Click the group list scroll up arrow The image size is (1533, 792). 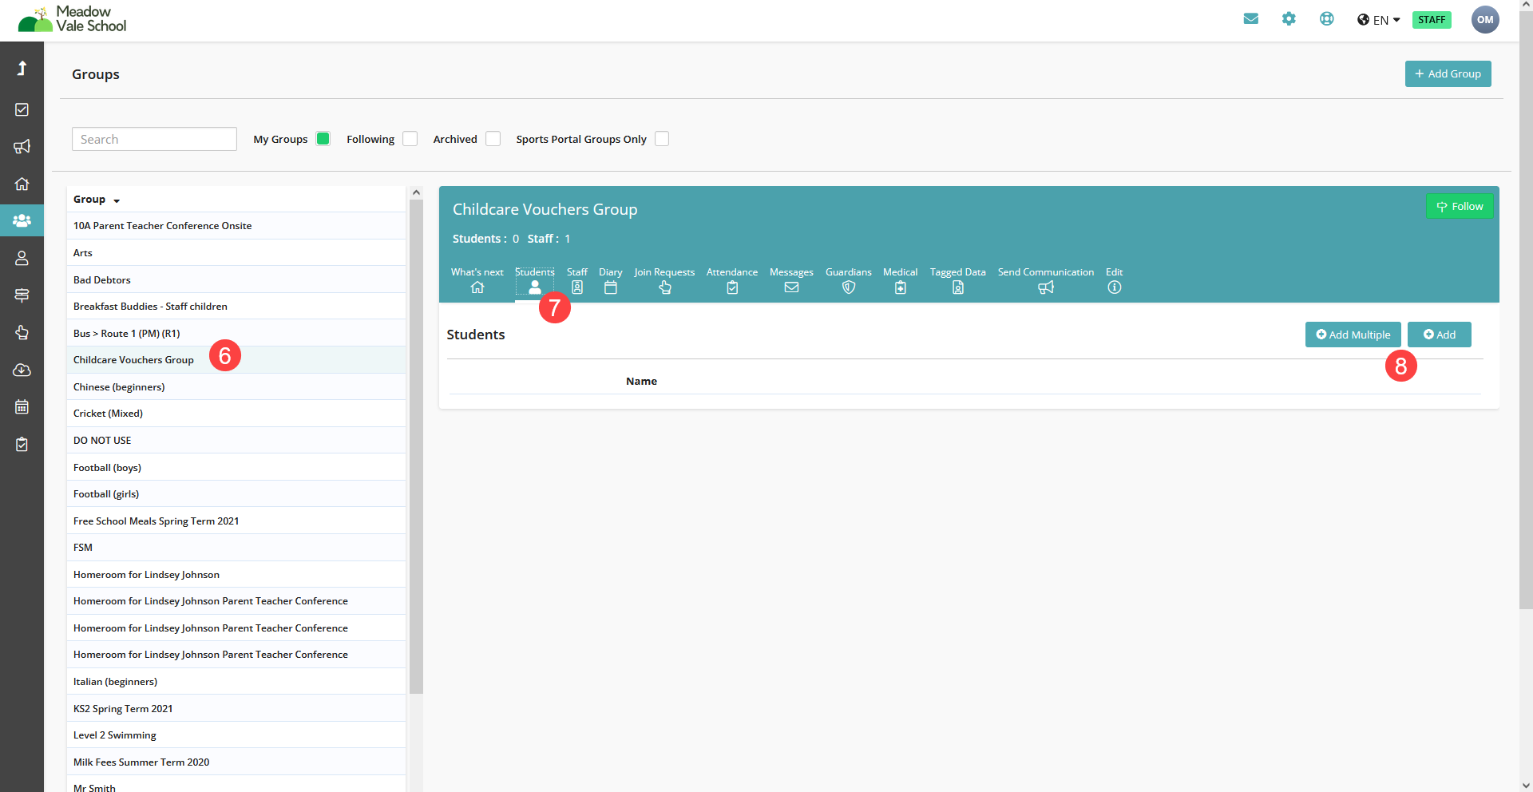(x=416, y=192)
